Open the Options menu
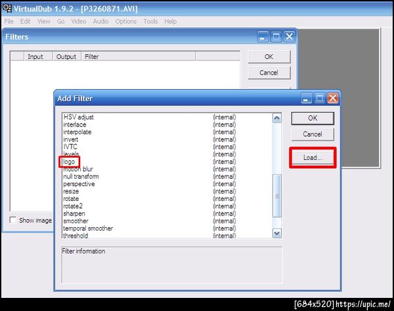The image size is (394, 311). (126, 22)
